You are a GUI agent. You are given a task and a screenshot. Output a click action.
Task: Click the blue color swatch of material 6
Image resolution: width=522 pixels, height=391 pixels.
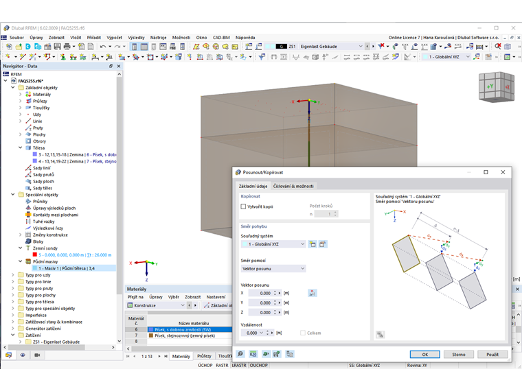tap(151, 329)
